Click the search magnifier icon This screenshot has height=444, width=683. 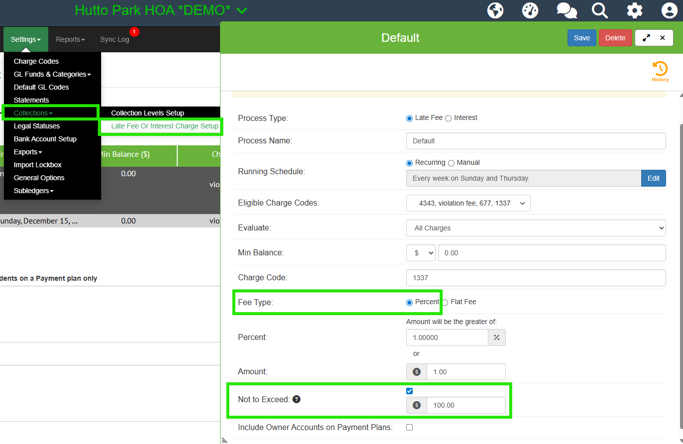click(599, 10)
